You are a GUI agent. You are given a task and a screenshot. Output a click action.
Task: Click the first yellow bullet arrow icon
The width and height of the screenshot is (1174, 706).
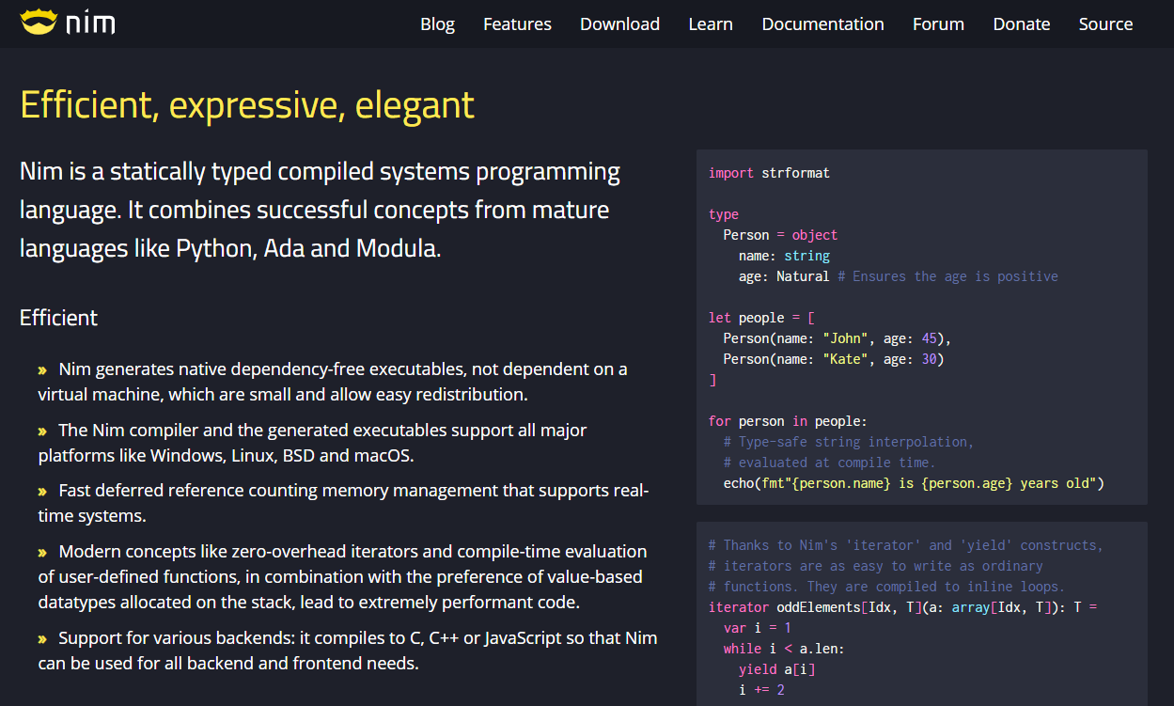42,370
